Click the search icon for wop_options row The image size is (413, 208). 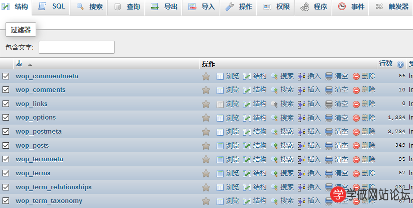pyautogui.click(x=274, y=118)
